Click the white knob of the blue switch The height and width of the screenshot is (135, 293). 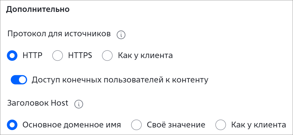point(22,80)
